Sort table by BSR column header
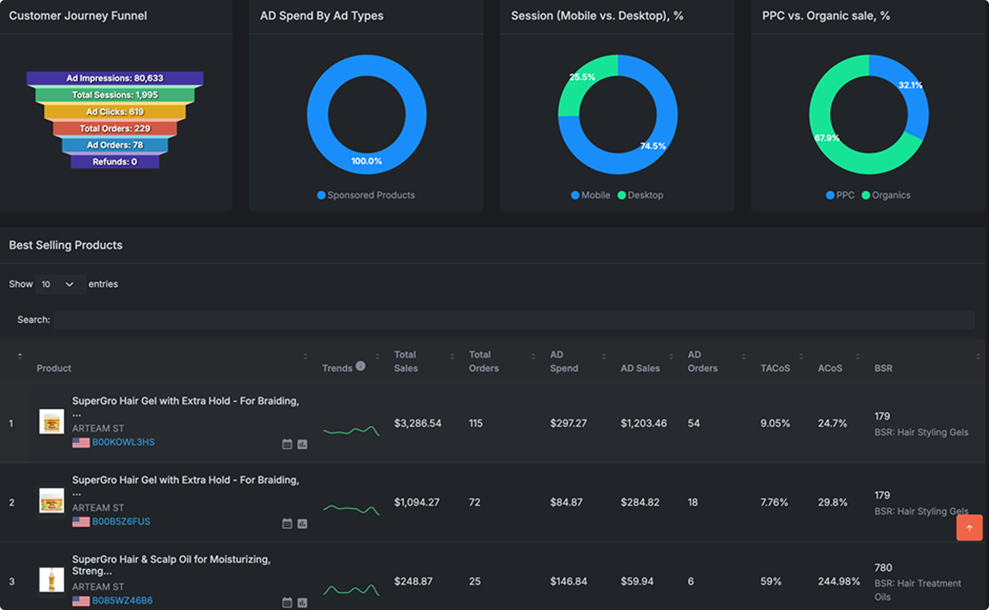989x610 pixels. [x=883, y=368]
